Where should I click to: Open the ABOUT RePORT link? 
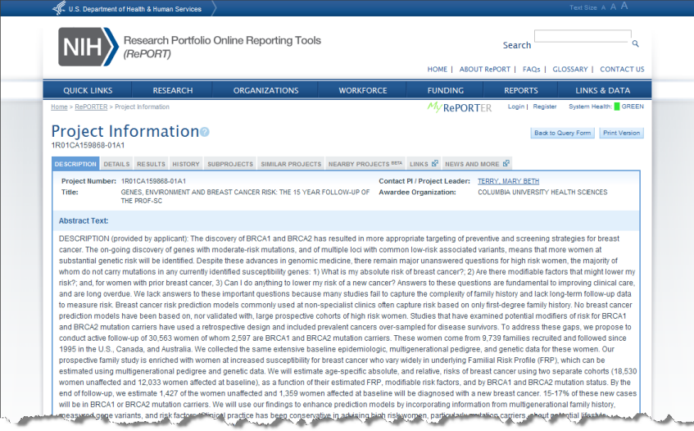tap(484, 69)
